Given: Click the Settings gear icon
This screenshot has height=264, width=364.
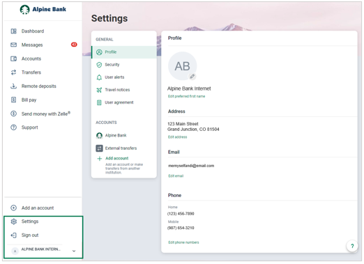Looking at the screenshot, I should point(14,222).
